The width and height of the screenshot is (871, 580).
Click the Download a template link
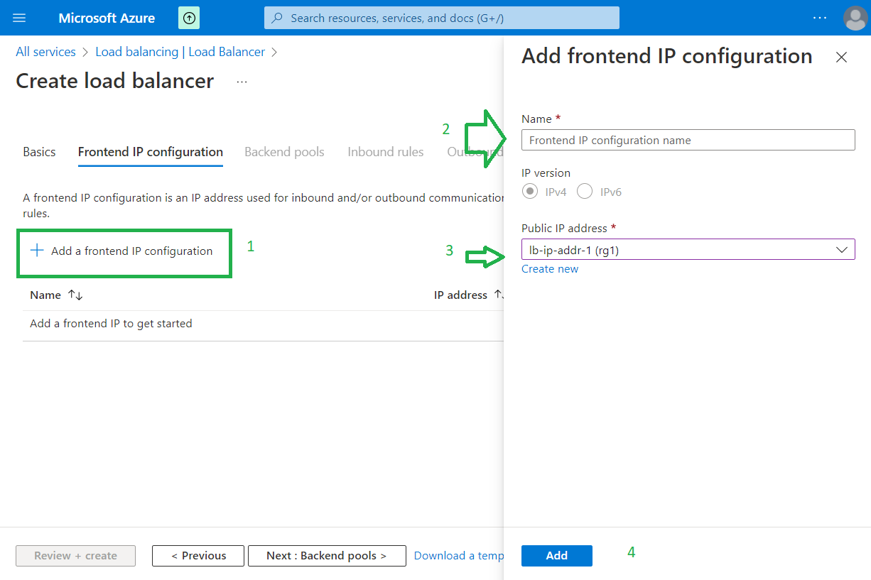pos(459,556)
